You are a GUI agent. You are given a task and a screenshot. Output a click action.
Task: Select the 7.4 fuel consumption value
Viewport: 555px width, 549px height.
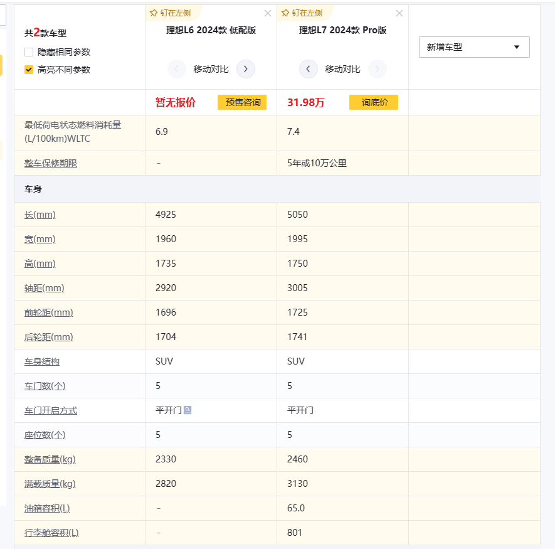pyautogui.click(x=293, y=132)
